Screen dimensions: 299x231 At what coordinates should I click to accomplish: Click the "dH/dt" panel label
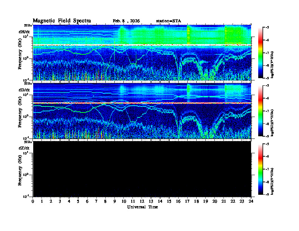(x=24, y=32)
